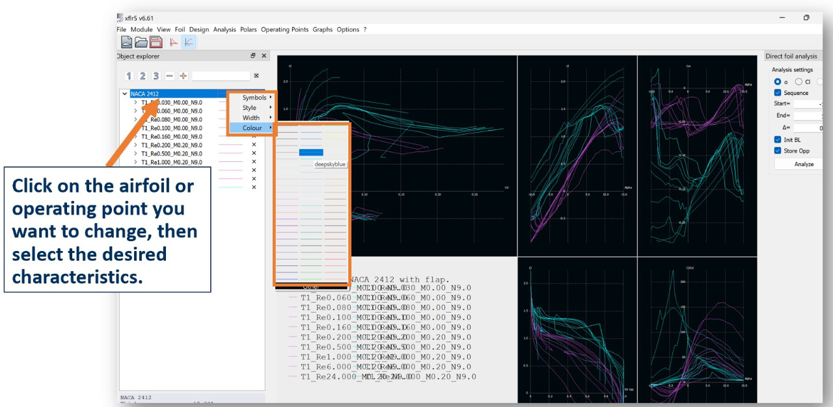Image resolution: width=833 pixels, height=407 pixels.
Task: Open a project with the folder icon
Action: click(141, 42)
